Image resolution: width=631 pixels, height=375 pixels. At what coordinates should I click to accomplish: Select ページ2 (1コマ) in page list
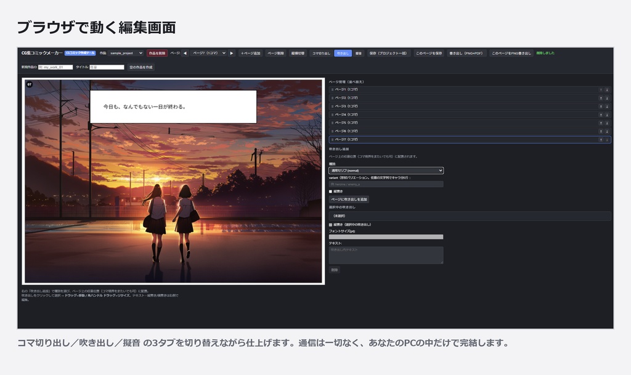coord(470,98)
